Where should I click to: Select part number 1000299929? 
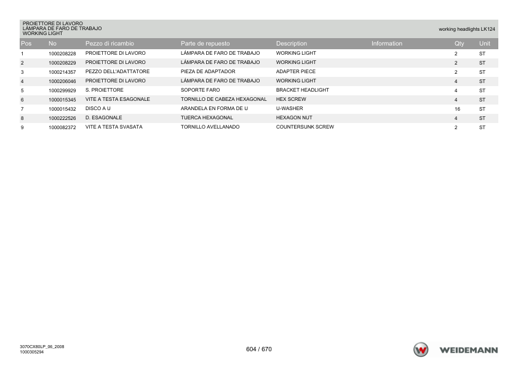pyautogui.click(x=62, y=90)
